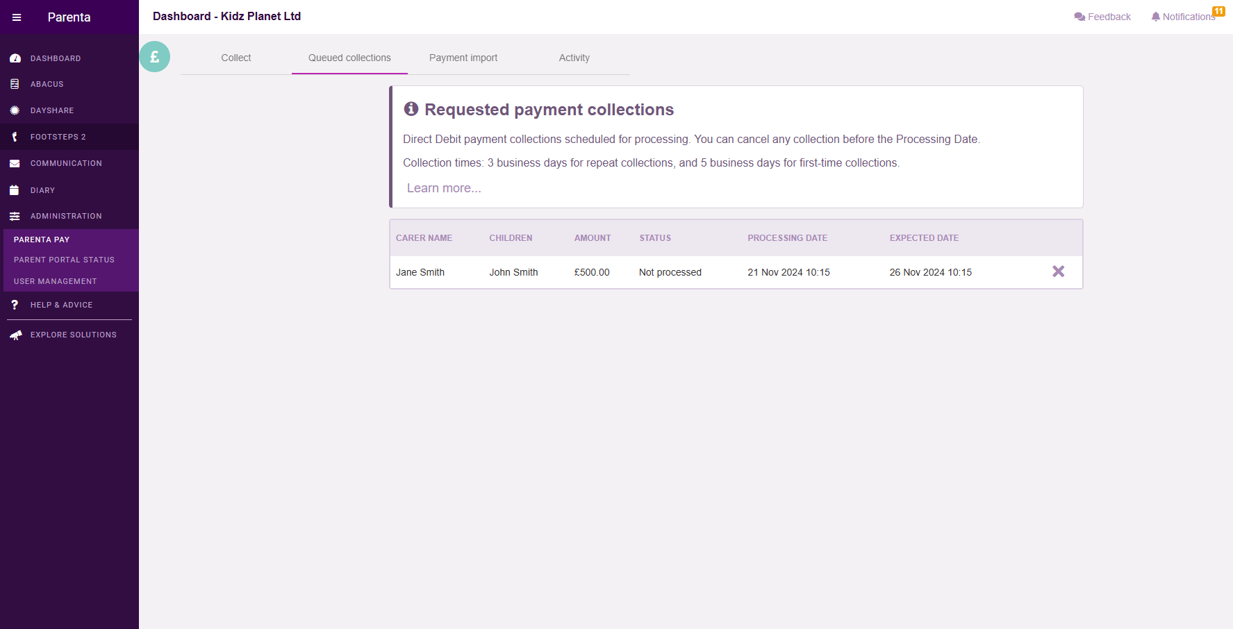Click the Dayshare sun icon
Screen dimensions: 1233x629
[x=15, y=110]
